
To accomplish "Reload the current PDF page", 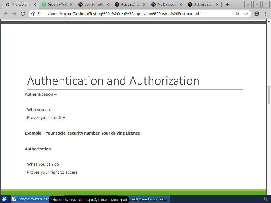I will pos(23,13).
